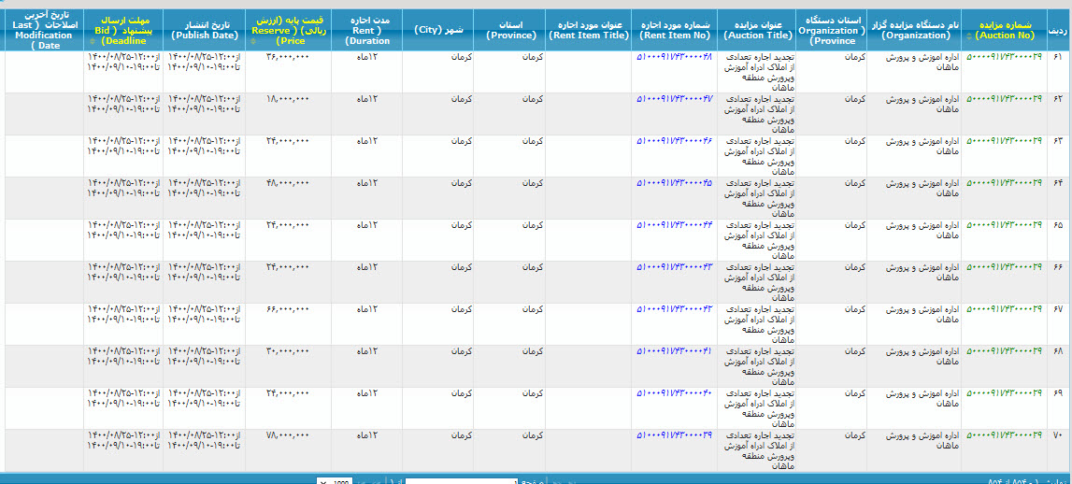This screenshot has height=484, width=1072.
Task: Open green auction number link in row 61
Action: [x=1003, y=57]
